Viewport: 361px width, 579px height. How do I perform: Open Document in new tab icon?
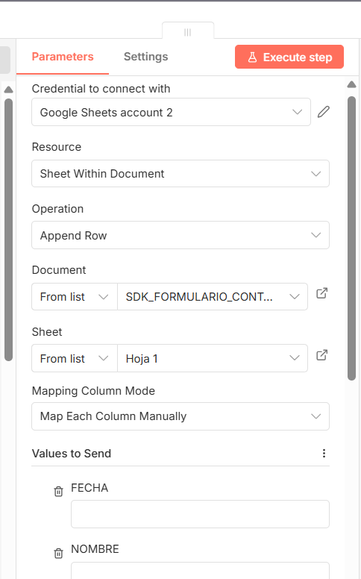[x=322, y=293]
